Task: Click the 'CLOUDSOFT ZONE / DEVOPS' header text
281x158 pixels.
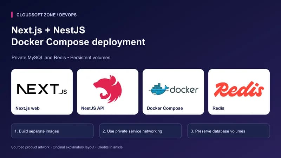Action: pyautogui.click(x=46, y=15)
